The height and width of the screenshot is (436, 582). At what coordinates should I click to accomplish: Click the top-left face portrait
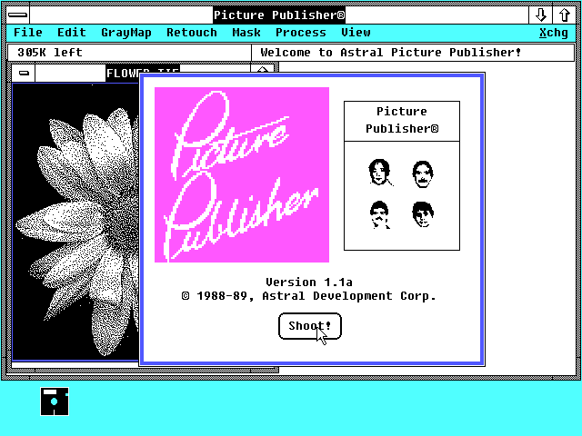pos(380,173)
